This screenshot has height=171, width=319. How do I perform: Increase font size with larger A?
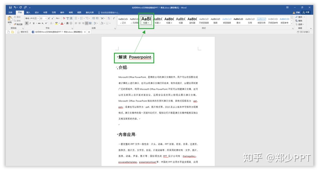pos(49,18)
